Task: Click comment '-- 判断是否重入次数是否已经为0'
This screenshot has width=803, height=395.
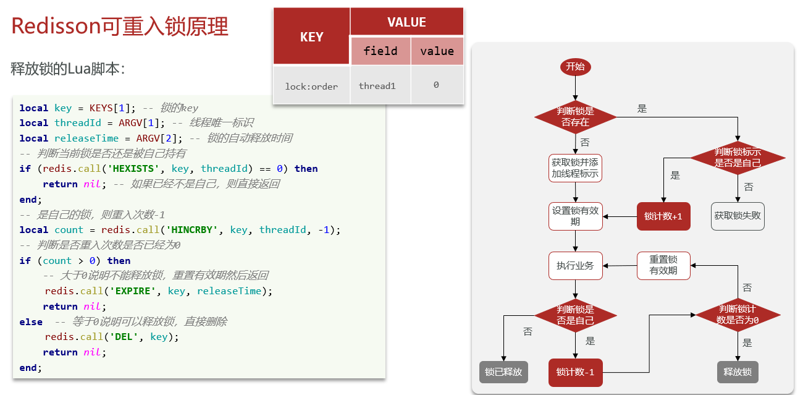Action: [99, 245]
